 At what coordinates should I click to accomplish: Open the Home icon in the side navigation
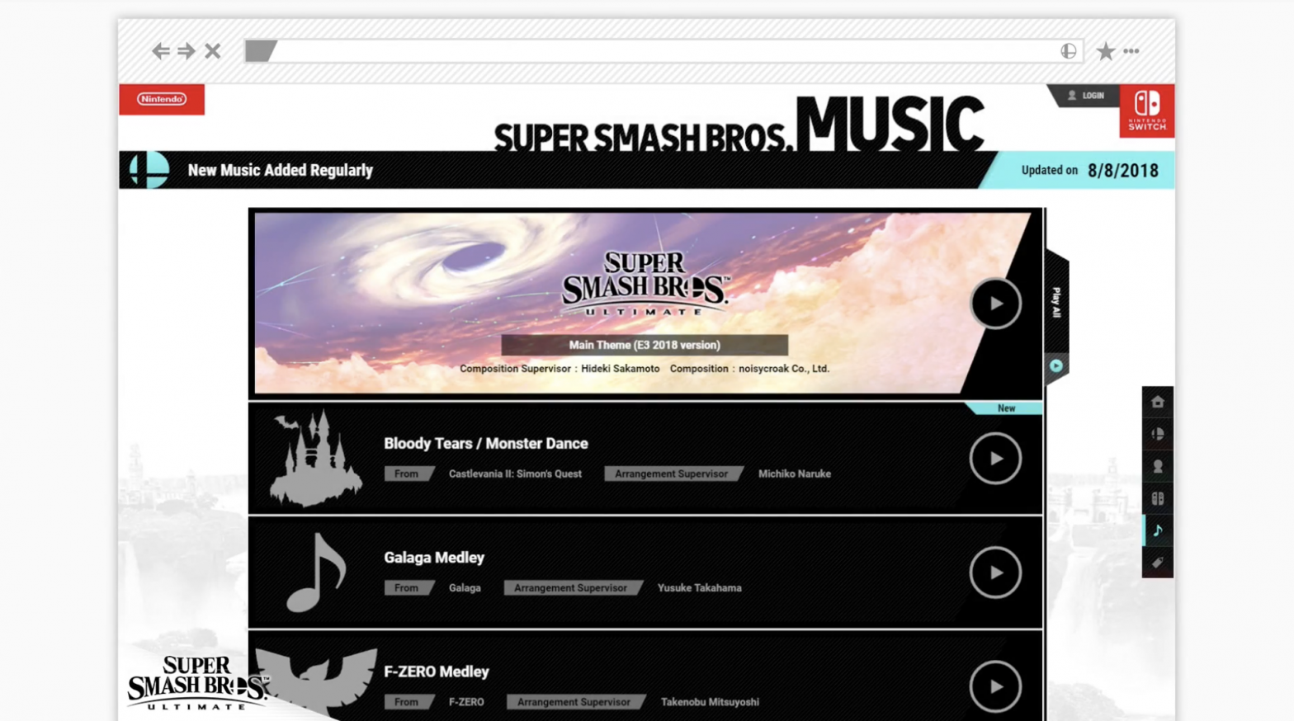(x=1158, y=402)
